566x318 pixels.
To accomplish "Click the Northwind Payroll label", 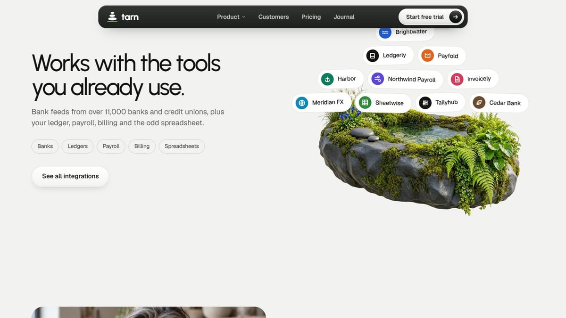I will pos(412,79).
